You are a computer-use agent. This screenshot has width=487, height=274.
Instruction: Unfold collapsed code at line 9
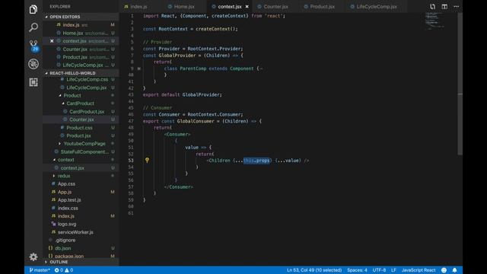coord(138,68)
